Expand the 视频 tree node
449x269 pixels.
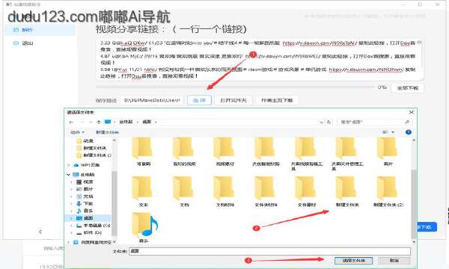[72, 182]
